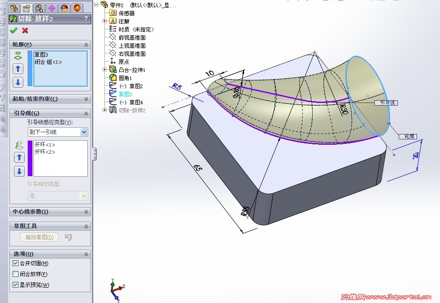
Task: Open help for 切除-放样2 panel
Action: (86, 19)
